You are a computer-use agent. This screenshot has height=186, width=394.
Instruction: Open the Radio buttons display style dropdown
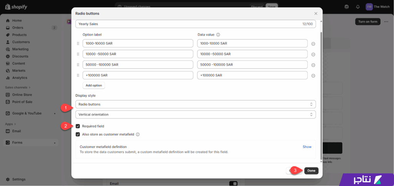pyautogui.click(x=195, y=104)
